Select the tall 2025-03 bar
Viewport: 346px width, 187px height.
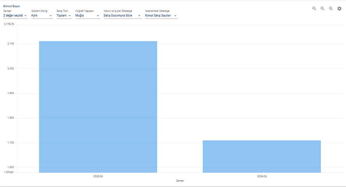point(98,107)
